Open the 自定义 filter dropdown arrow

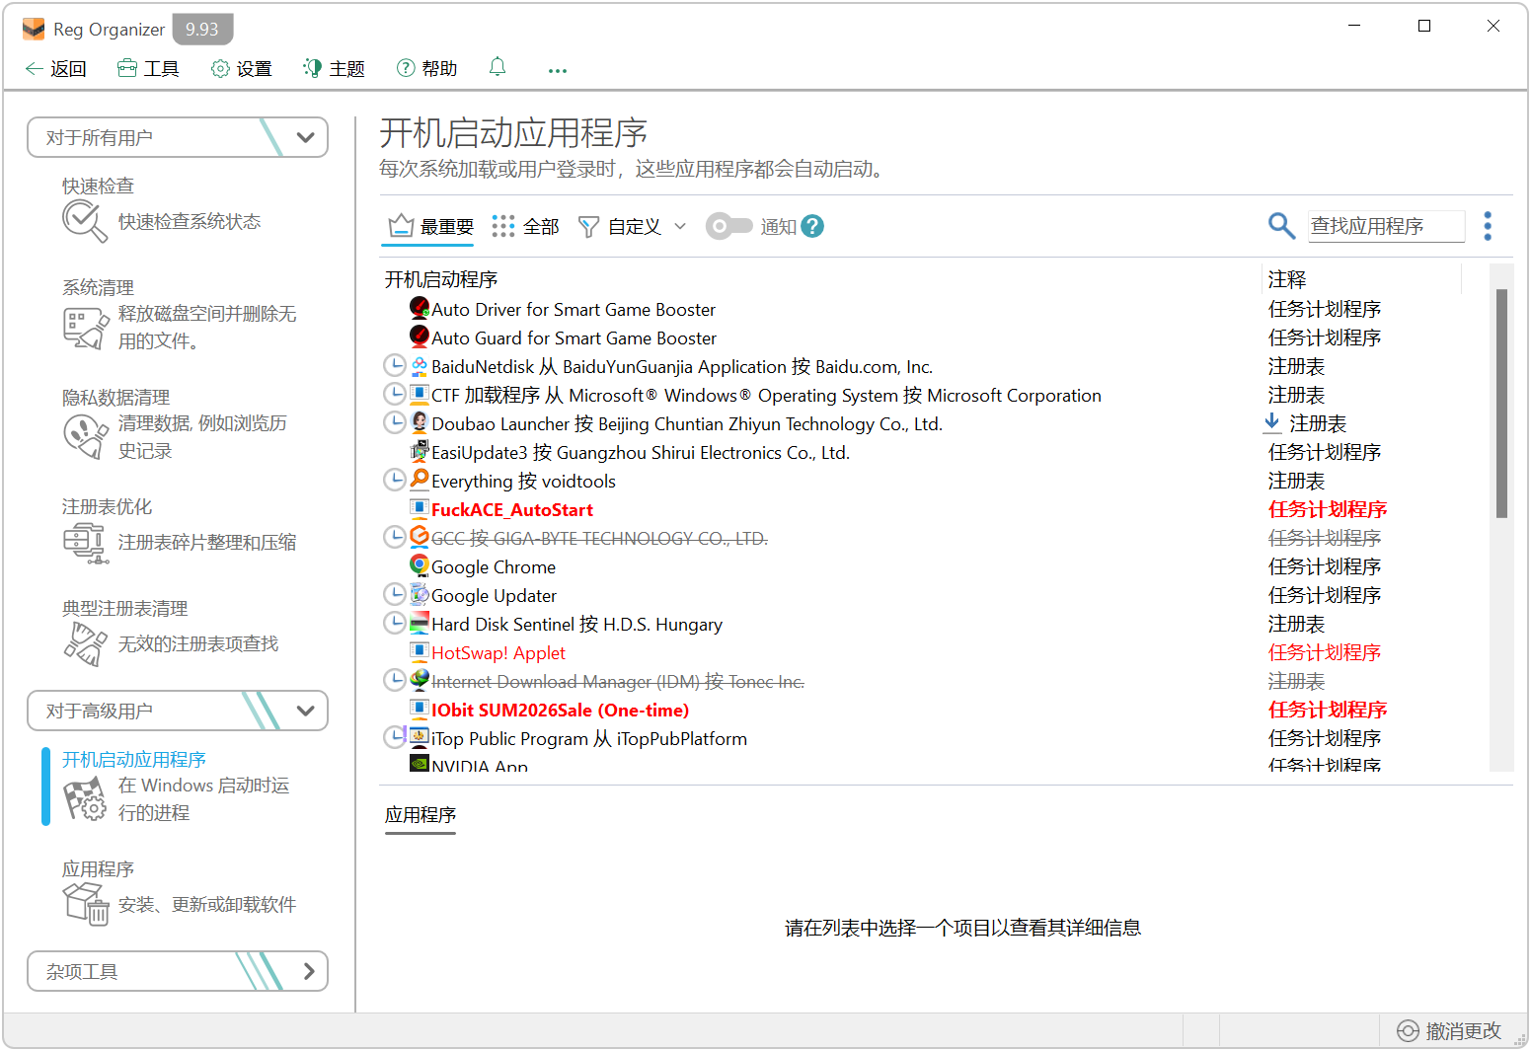(680, 226)
